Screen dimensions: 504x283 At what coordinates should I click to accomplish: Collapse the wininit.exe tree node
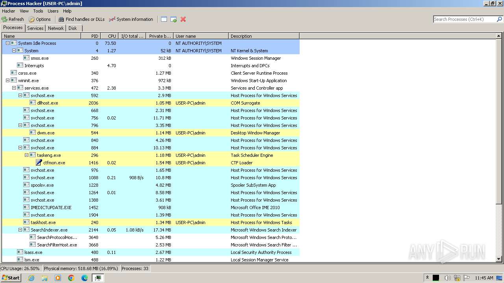[7, 81]
